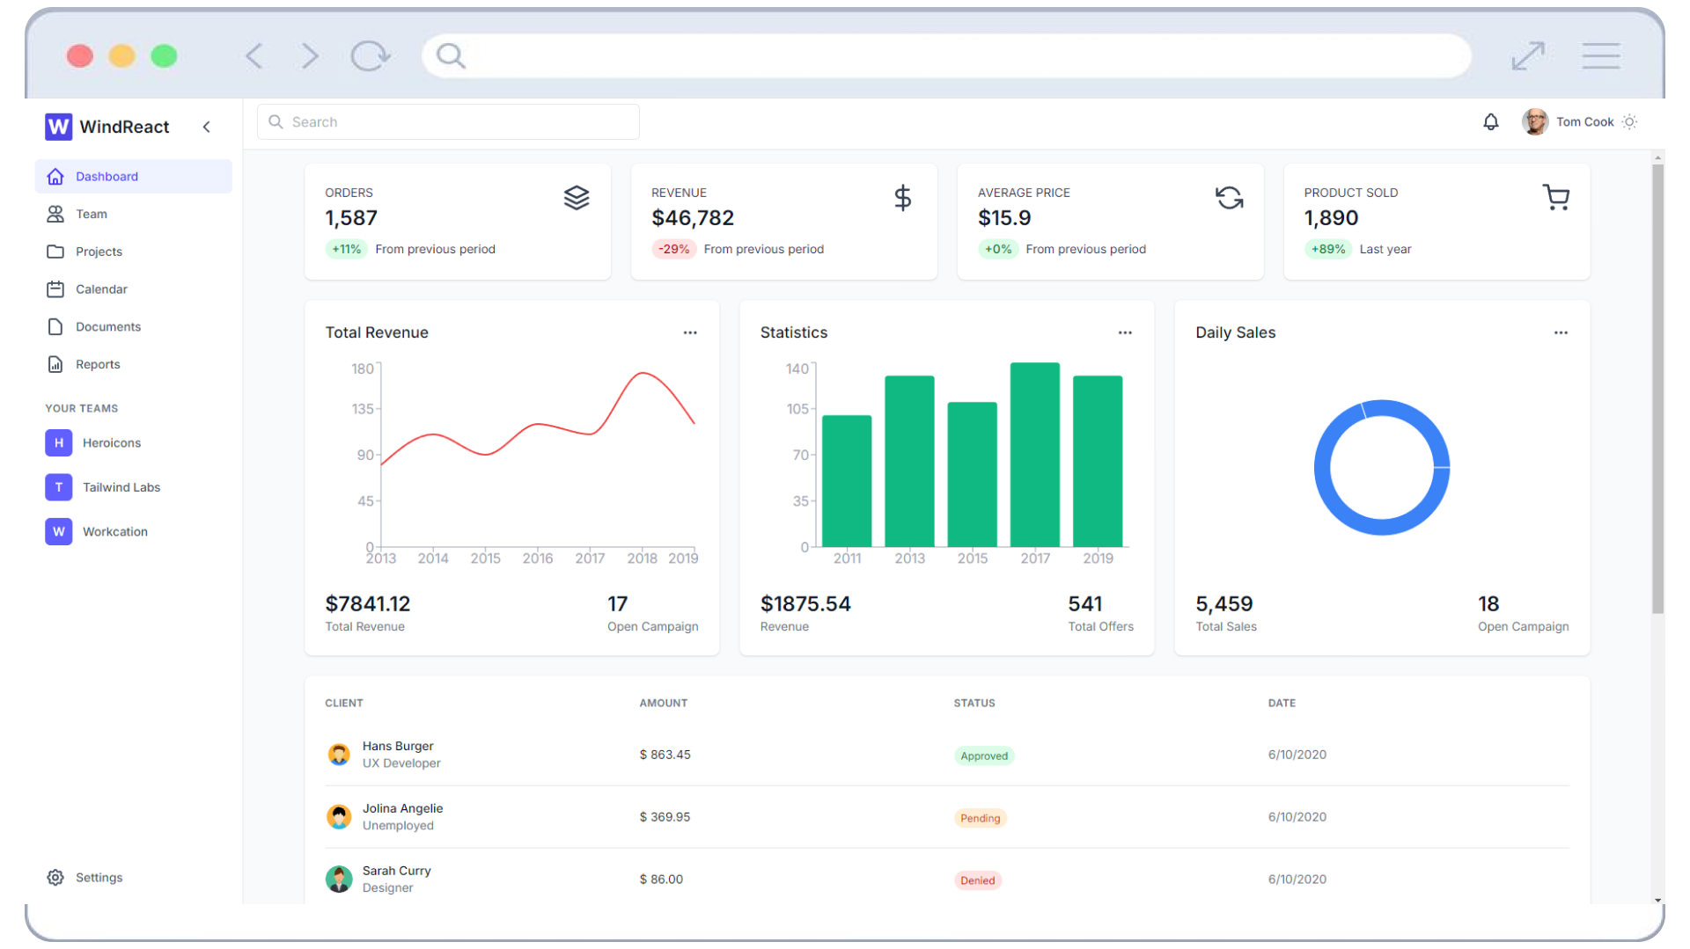
Task: Click the Settings gear icon
Action: [55, 877]
